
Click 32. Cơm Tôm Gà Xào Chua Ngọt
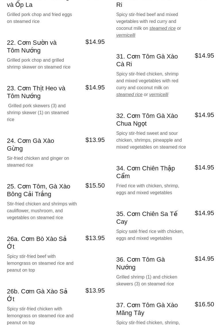(147, 120)
